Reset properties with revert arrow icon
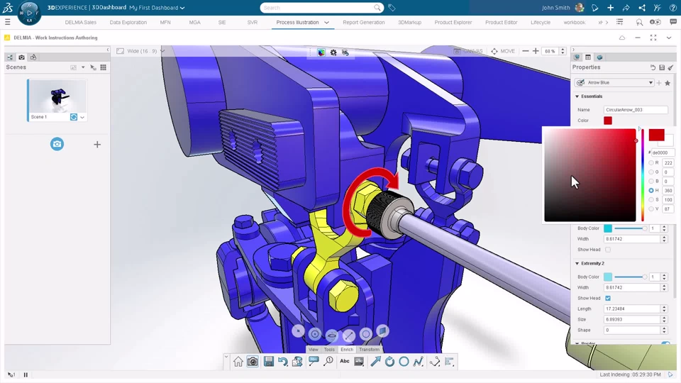Image resolution: width=681 pixels, height=383 pixels. (653, 67)
